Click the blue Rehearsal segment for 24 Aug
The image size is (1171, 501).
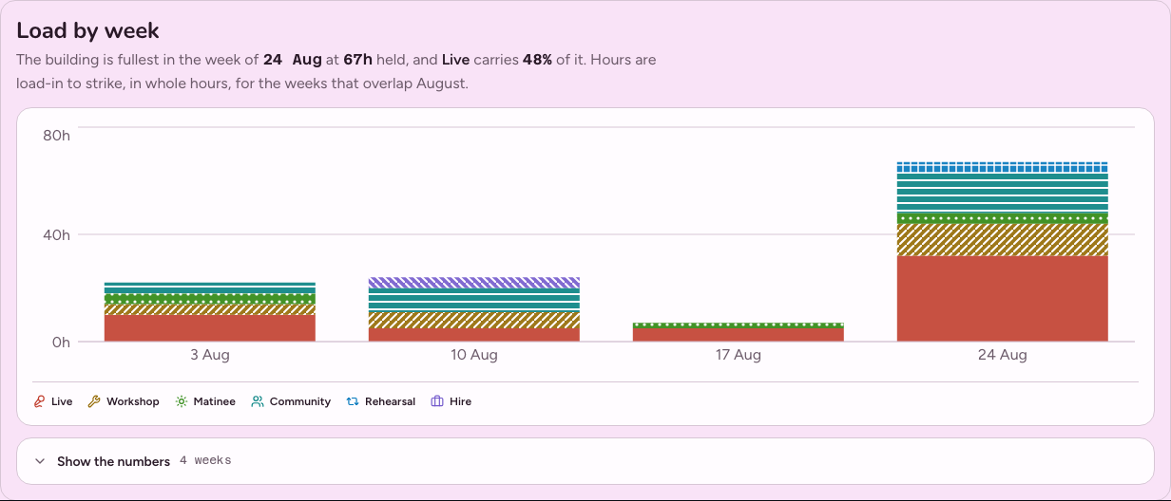1003,167
